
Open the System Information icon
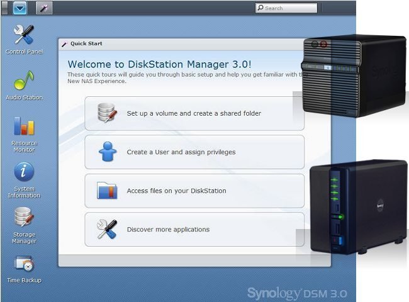point(24,181)
